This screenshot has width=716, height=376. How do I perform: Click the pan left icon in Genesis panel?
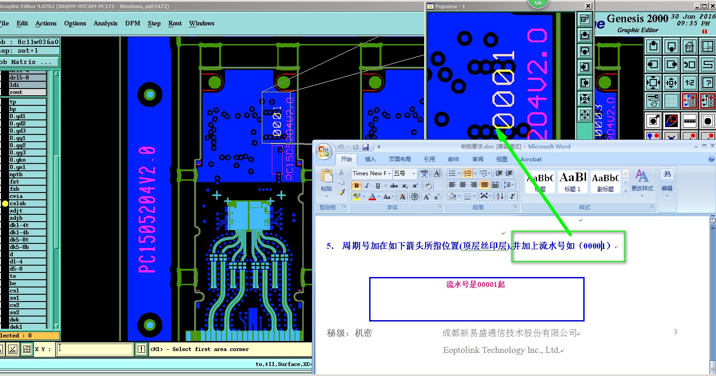pyautogui.click(x=653, y=64)
